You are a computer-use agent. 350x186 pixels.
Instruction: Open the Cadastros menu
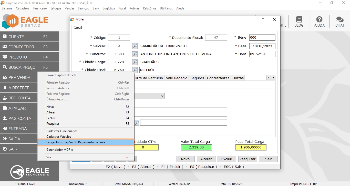coord(23,8)
